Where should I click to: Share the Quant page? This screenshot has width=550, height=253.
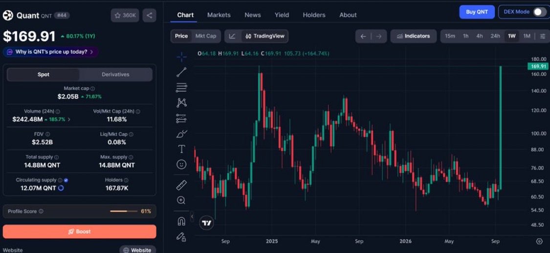pos(150,16)
